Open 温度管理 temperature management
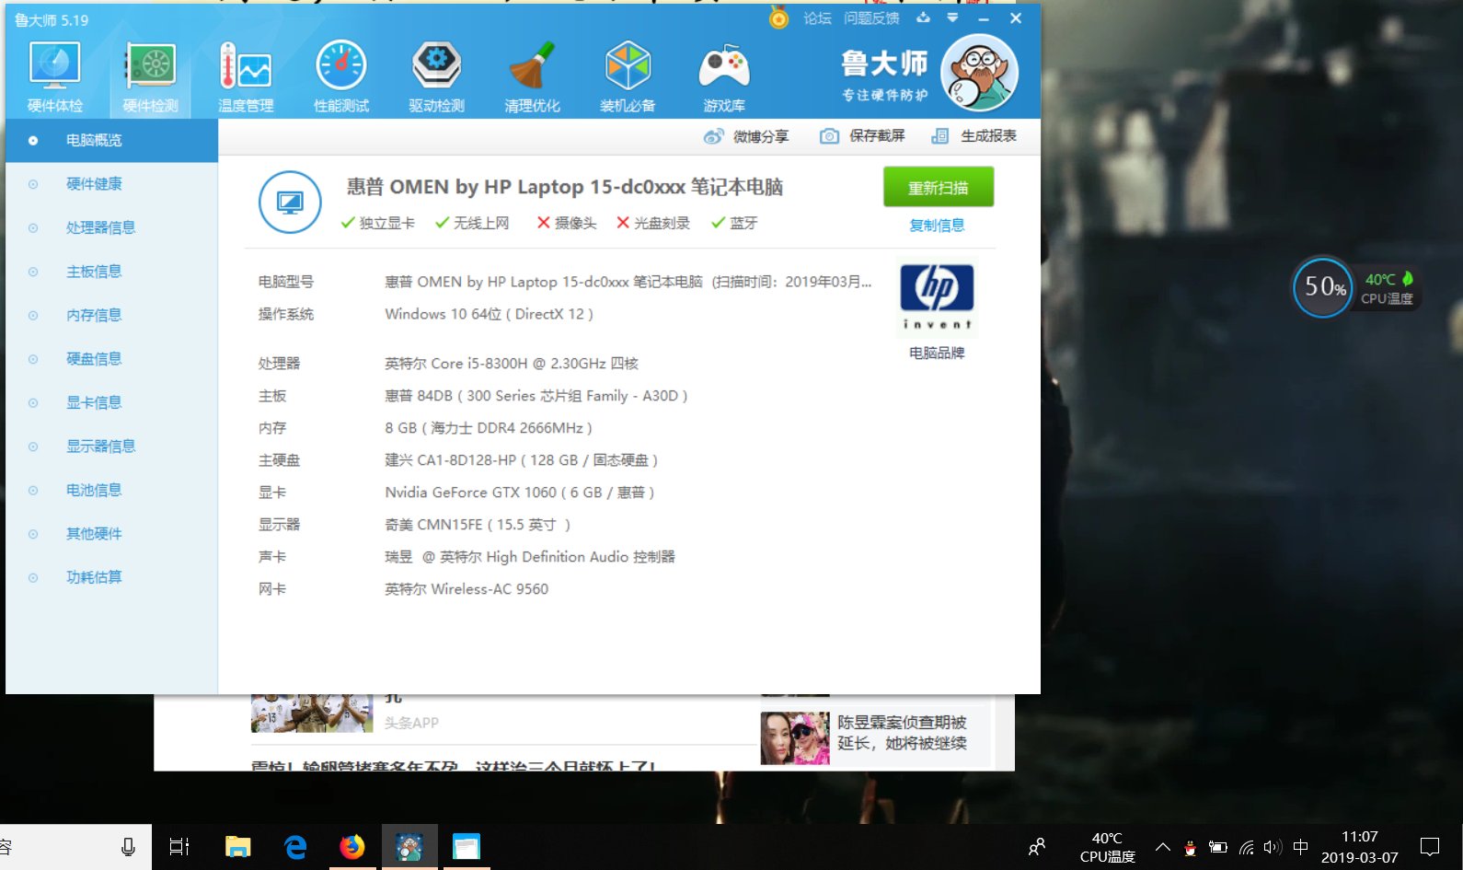This screenshot has height=870, width=1463. point(246,77)
